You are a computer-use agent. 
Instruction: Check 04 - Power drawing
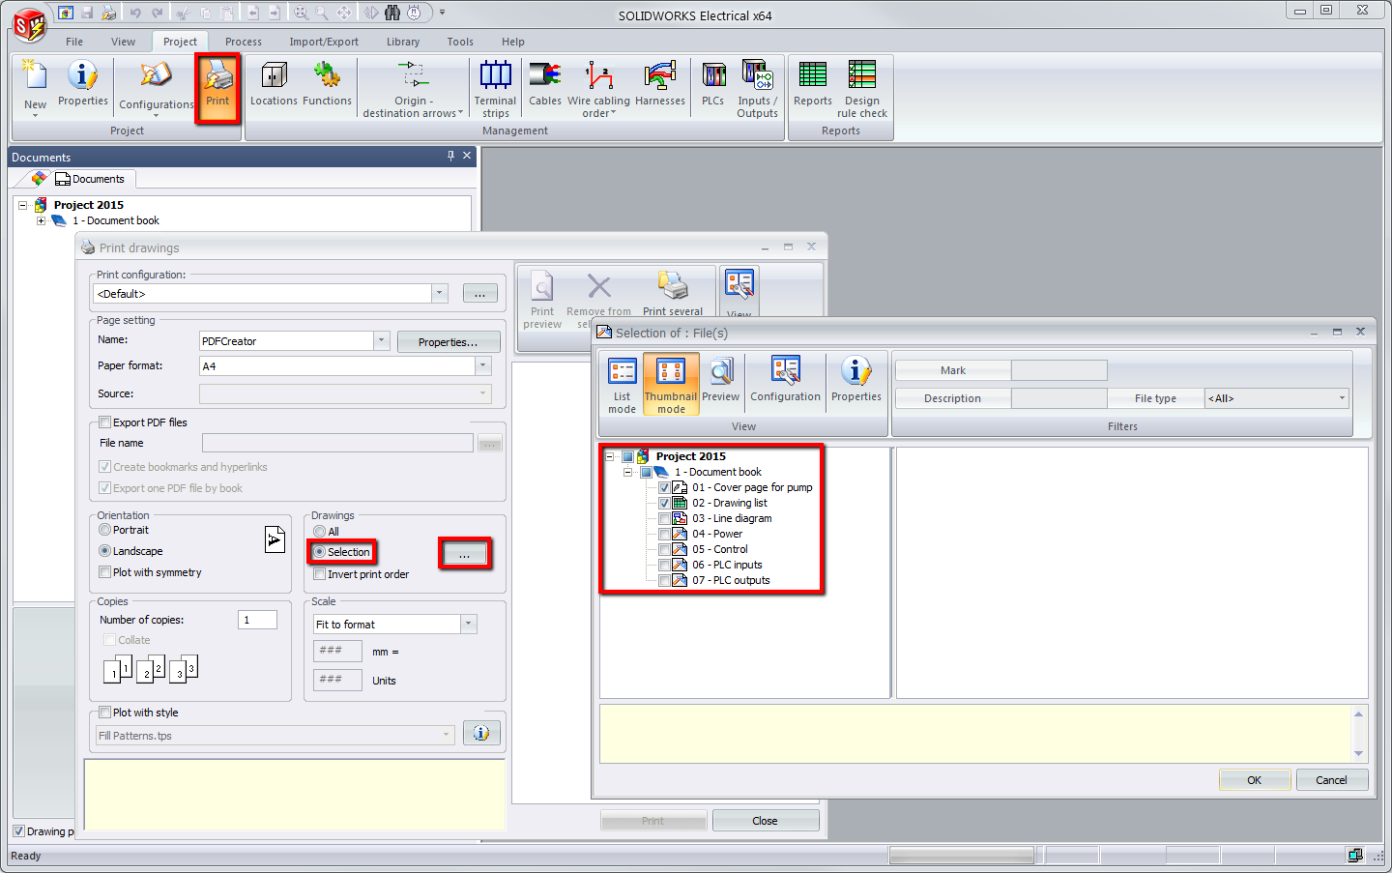point(664,534)
